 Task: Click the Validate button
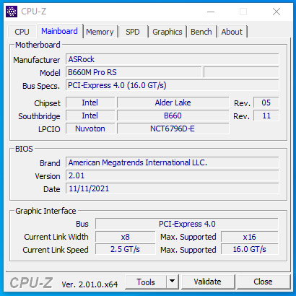click(x=207, y=282)
